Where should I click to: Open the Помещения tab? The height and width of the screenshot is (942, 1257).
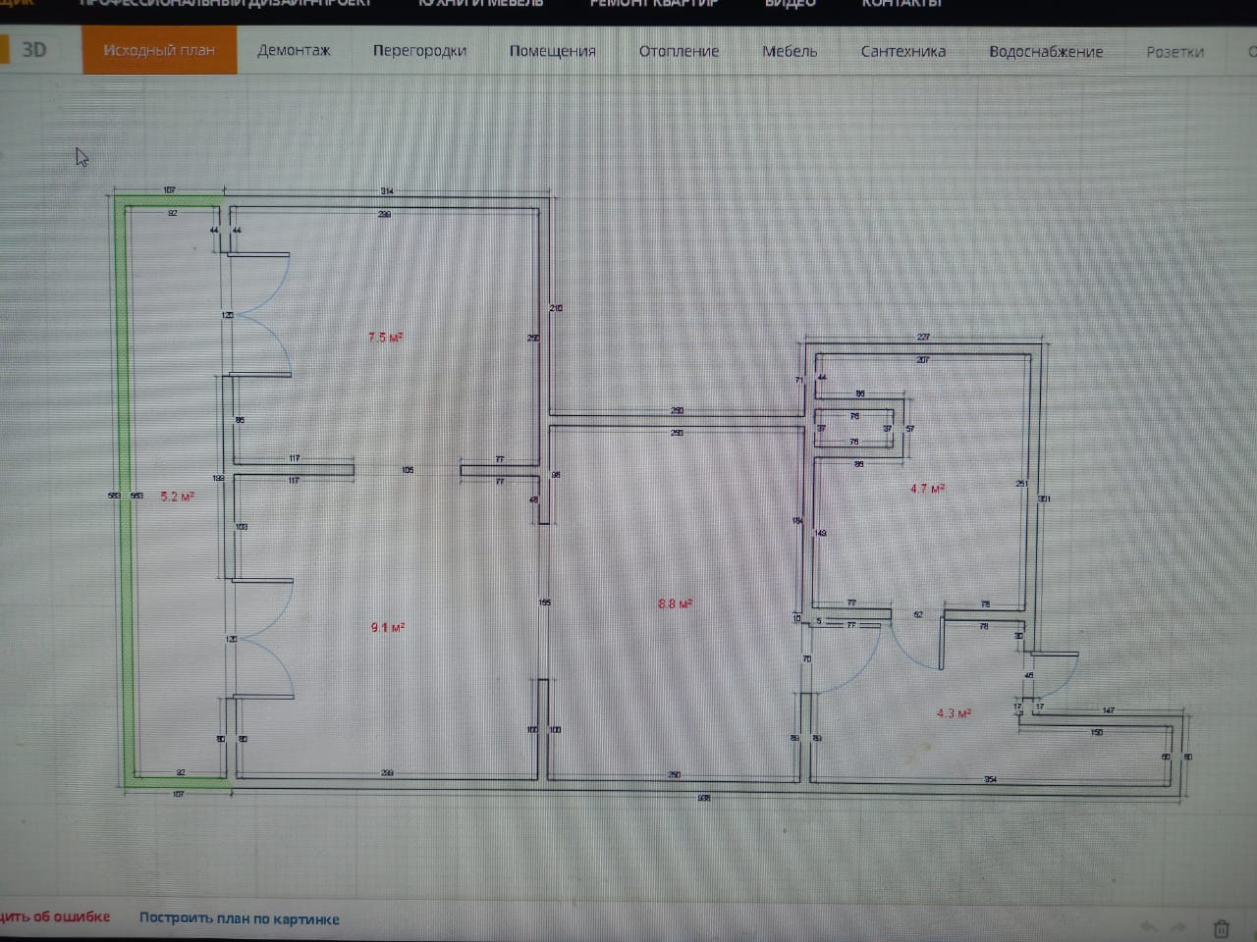(552, 51)
